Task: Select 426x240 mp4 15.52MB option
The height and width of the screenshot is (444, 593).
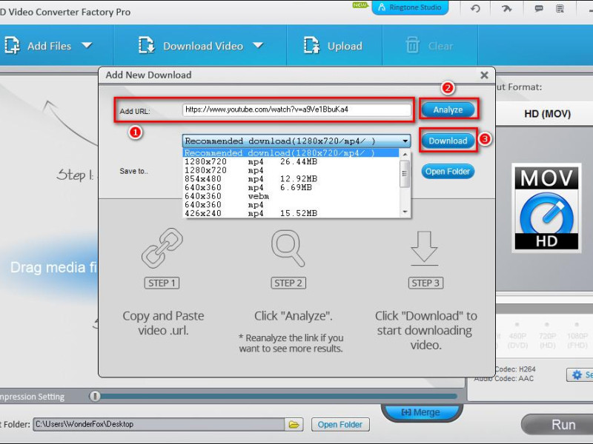Action: pyautogui.click(x=291, y=213)
